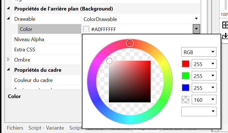The image size is (228, 133).
Task: Click the green channel color swatch
Action: (185, 76)
